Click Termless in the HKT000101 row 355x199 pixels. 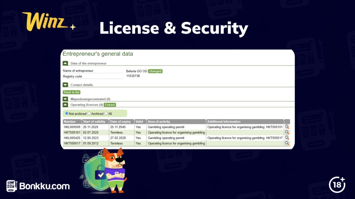click(x=116, y=133)
